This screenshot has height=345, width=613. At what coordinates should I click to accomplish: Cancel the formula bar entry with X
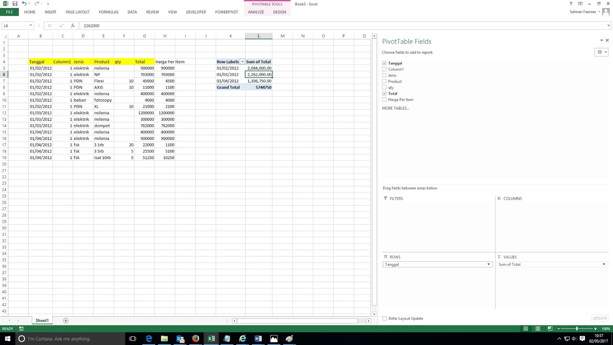(49, 26)
